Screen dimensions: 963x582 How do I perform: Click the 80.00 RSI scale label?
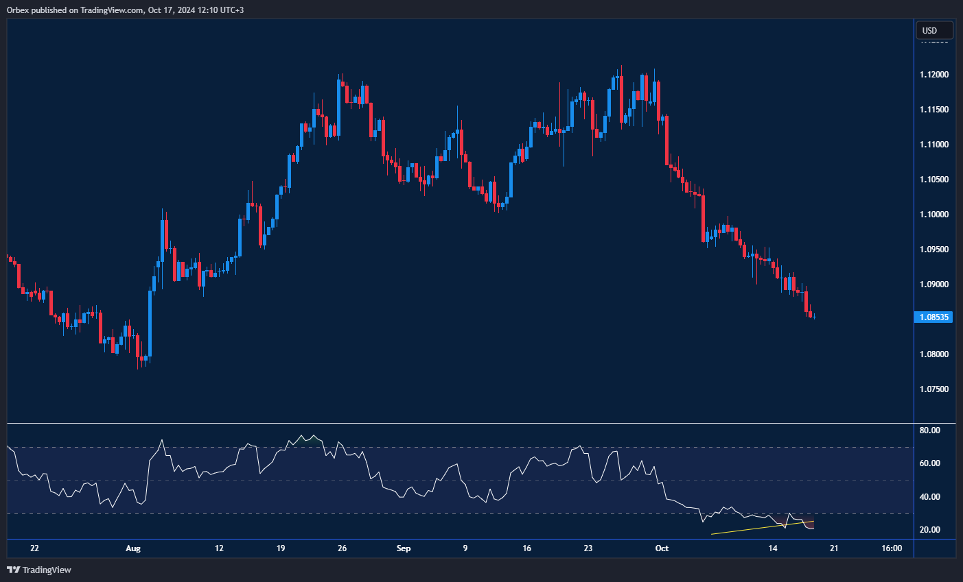coord(930,431)
